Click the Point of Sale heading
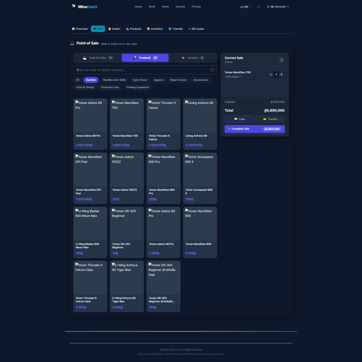Image resolution: width=362 pixels, height=362 pixels. [x=88, y=43]
